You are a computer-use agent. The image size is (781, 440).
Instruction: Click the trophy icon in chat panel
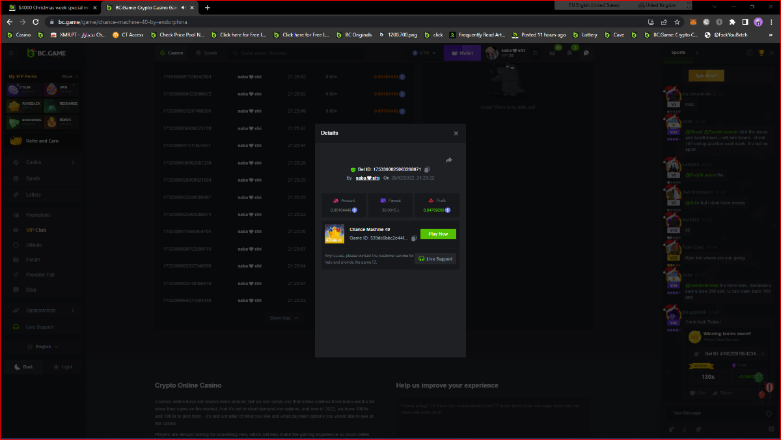point(761,53)
